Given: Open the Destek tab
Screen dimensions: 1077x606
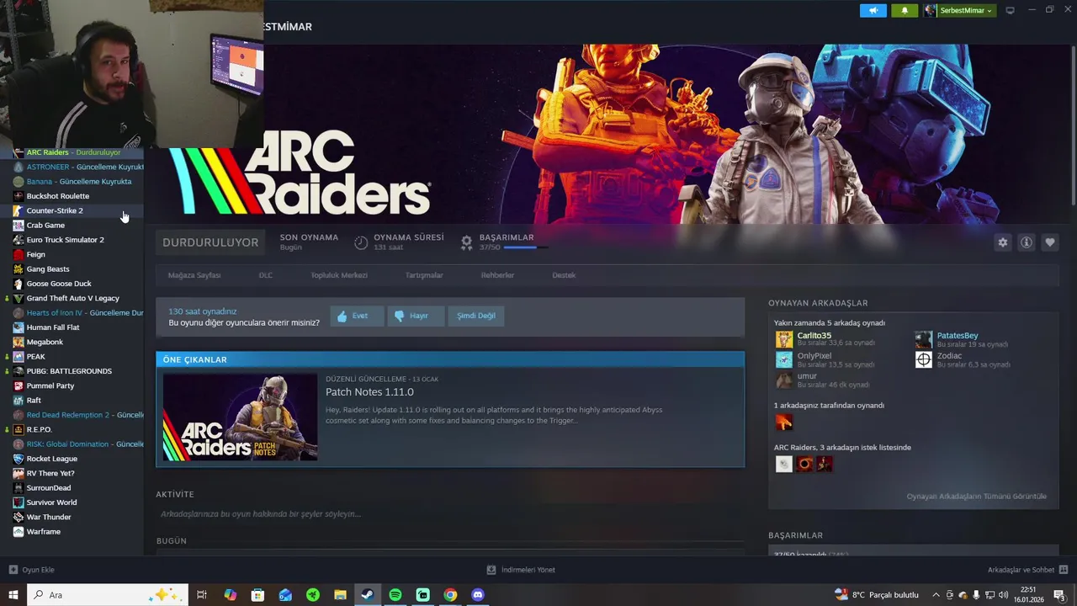Looking at the screenshot, I should pos(564,275).
